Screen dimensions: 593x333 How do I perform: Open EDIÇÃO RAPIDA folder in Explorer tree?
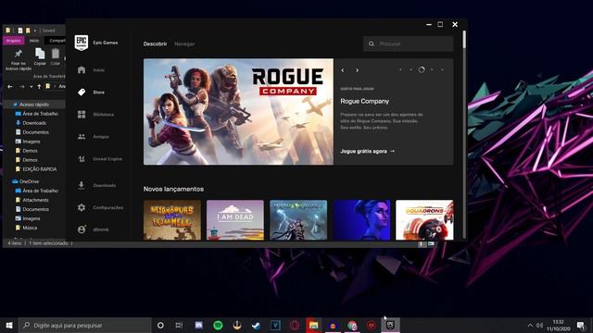click(39, 169)
